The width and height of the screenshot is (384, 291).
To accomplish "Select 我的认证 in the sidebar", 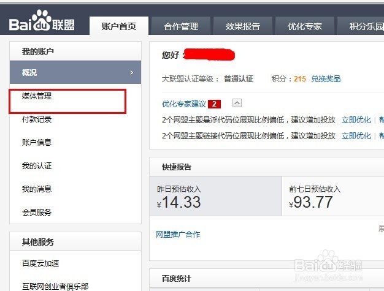I will [x=37, y=165].
